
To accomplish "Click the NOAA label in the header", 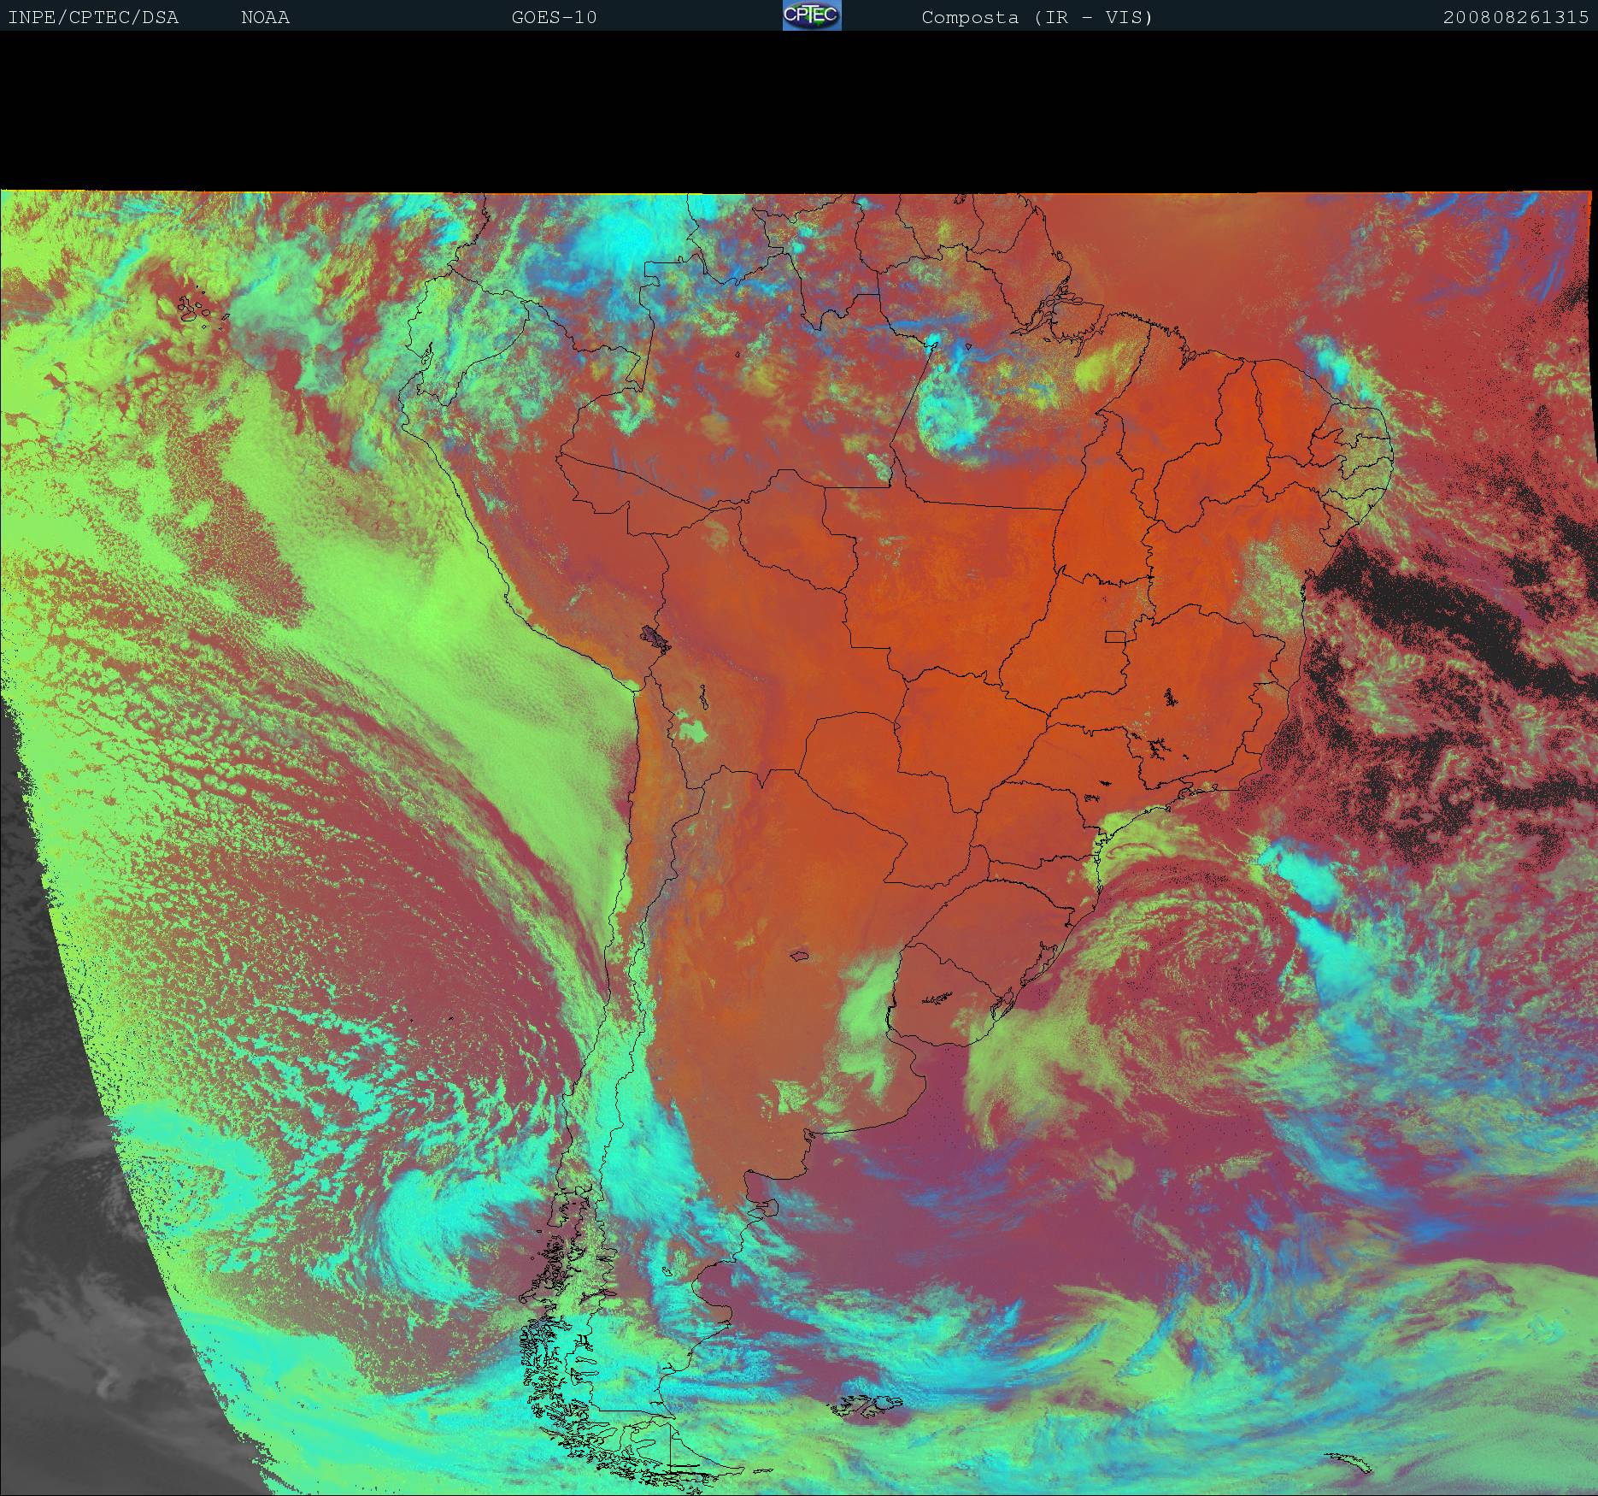I will tap(265, 17).
